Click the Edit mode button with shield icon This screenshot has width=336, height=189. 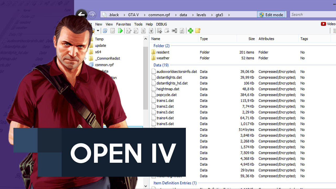tap(271, 14)
